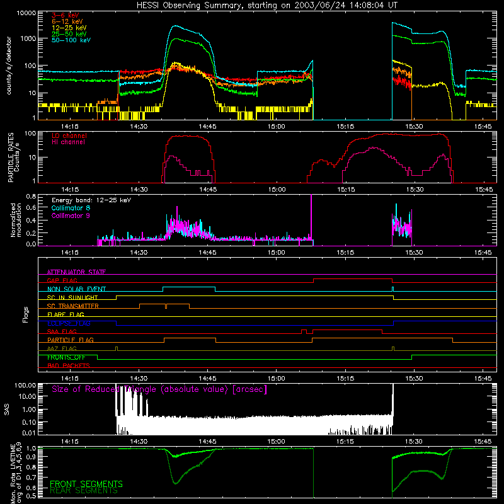Click 14:45 tick on flags panel axis
504x504 pixels.
pyautogui.click(x=207, y=379)
